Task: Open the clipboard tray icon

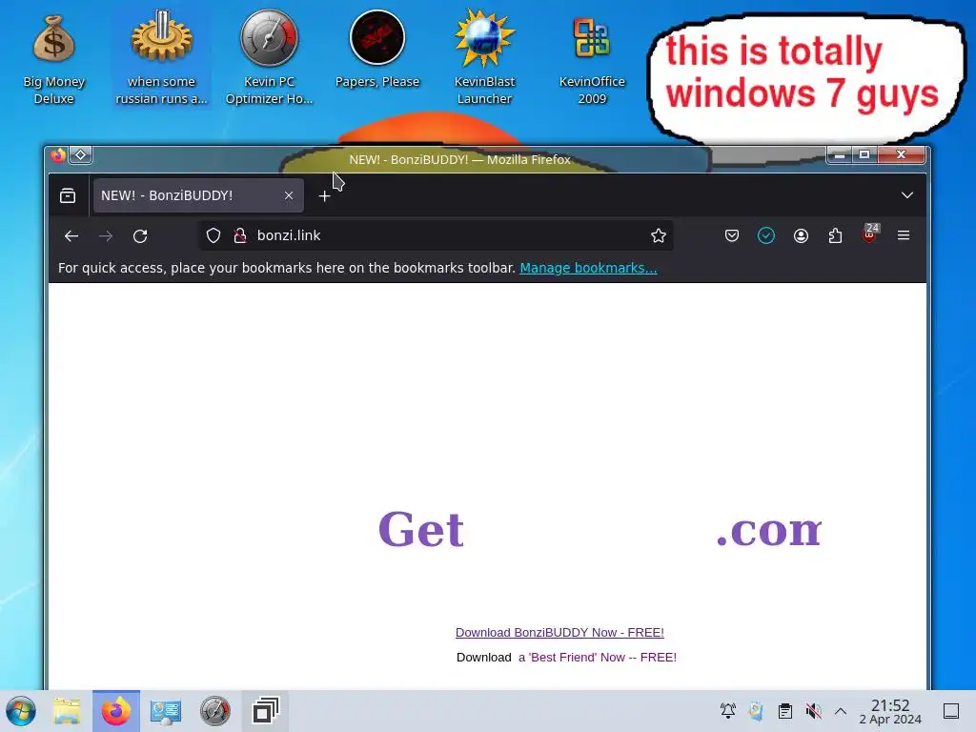Action: click(785, 711)
